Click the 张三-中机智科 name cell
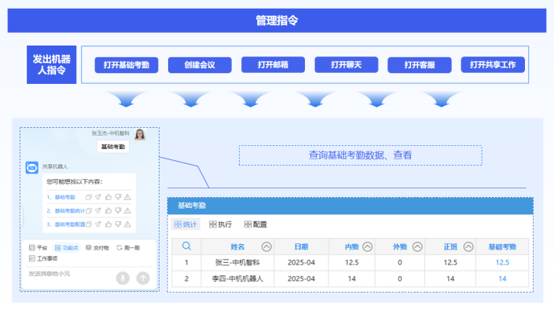This screenshot has height=310, width=554. (237, 262)
